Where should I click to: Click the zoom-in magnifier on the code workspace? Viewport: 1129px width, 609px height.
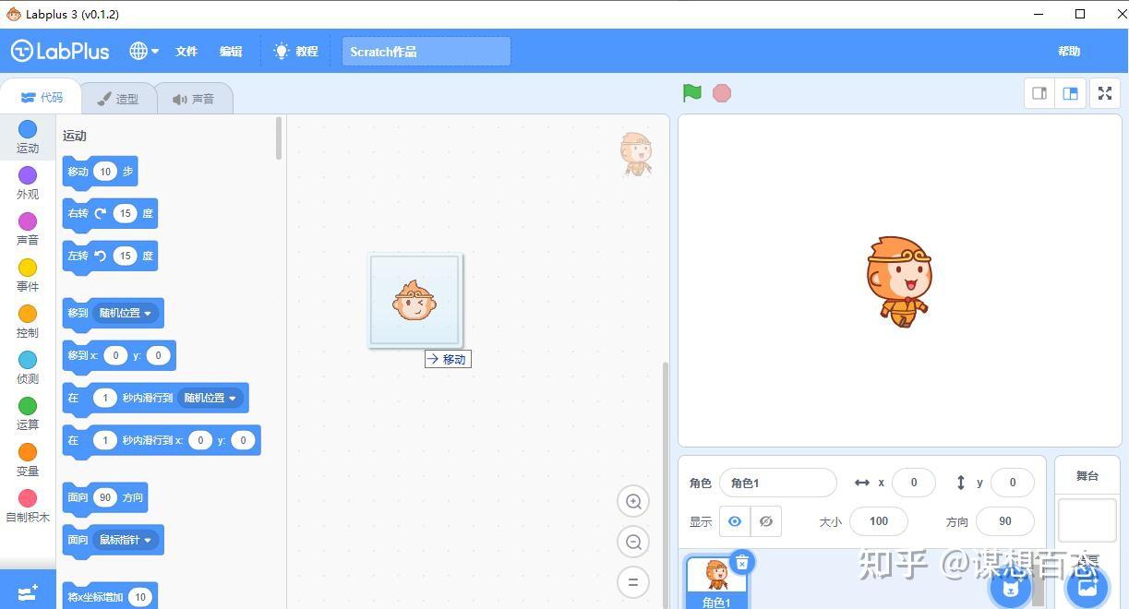pyautogui.click(x=633, y=501)
